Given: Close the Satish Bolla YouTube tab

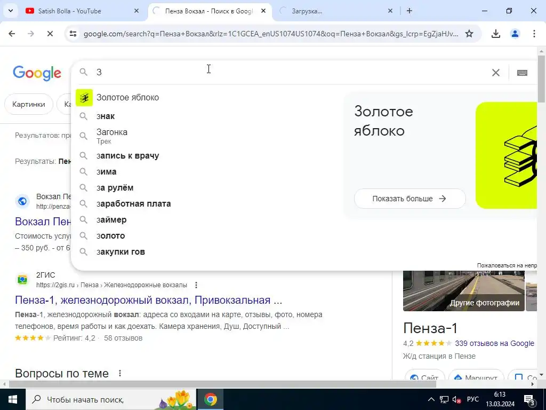Looking at the screenshot, I should [x=136, y=11].
